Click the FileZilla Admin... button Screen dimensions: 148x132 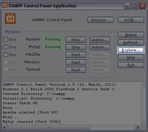100,55
